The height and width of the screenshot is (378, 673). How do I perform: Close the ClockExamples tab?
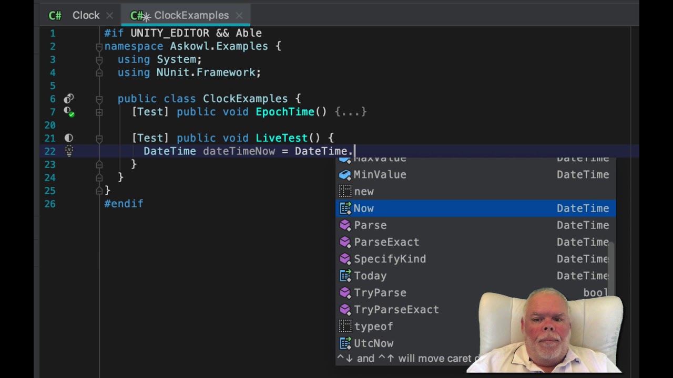239,16
